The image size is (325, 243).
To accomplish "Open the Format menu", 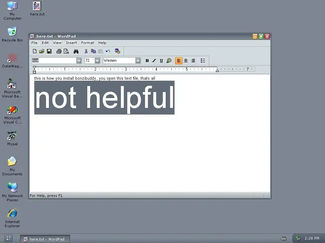I will tap(88, 43).
